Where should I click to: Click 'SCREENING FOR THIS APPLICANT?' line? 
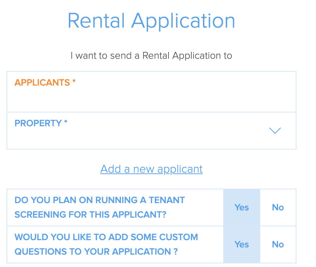tap(91, 214)
